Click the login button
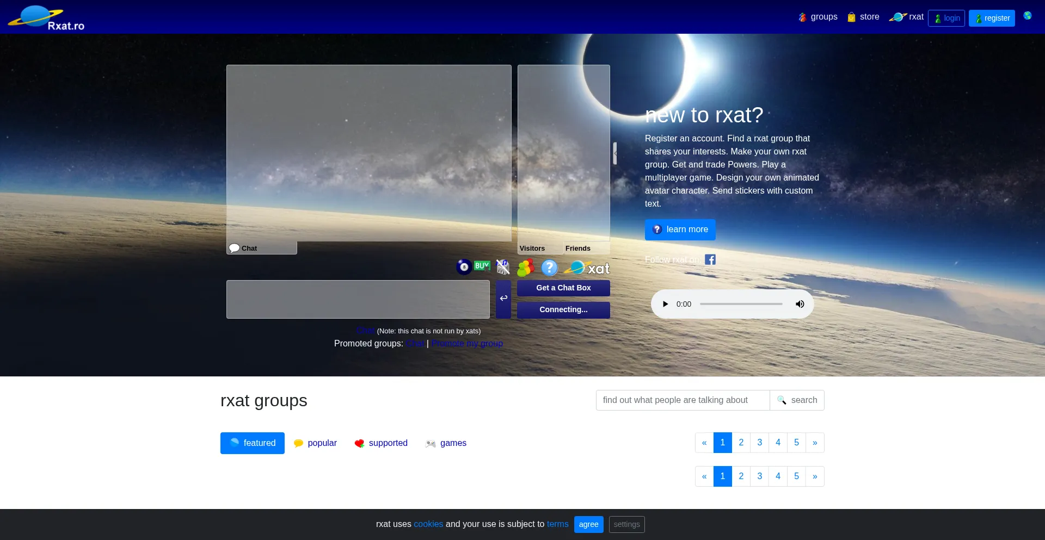This screenshot has width=1045, height=540. tap(946, 18)
